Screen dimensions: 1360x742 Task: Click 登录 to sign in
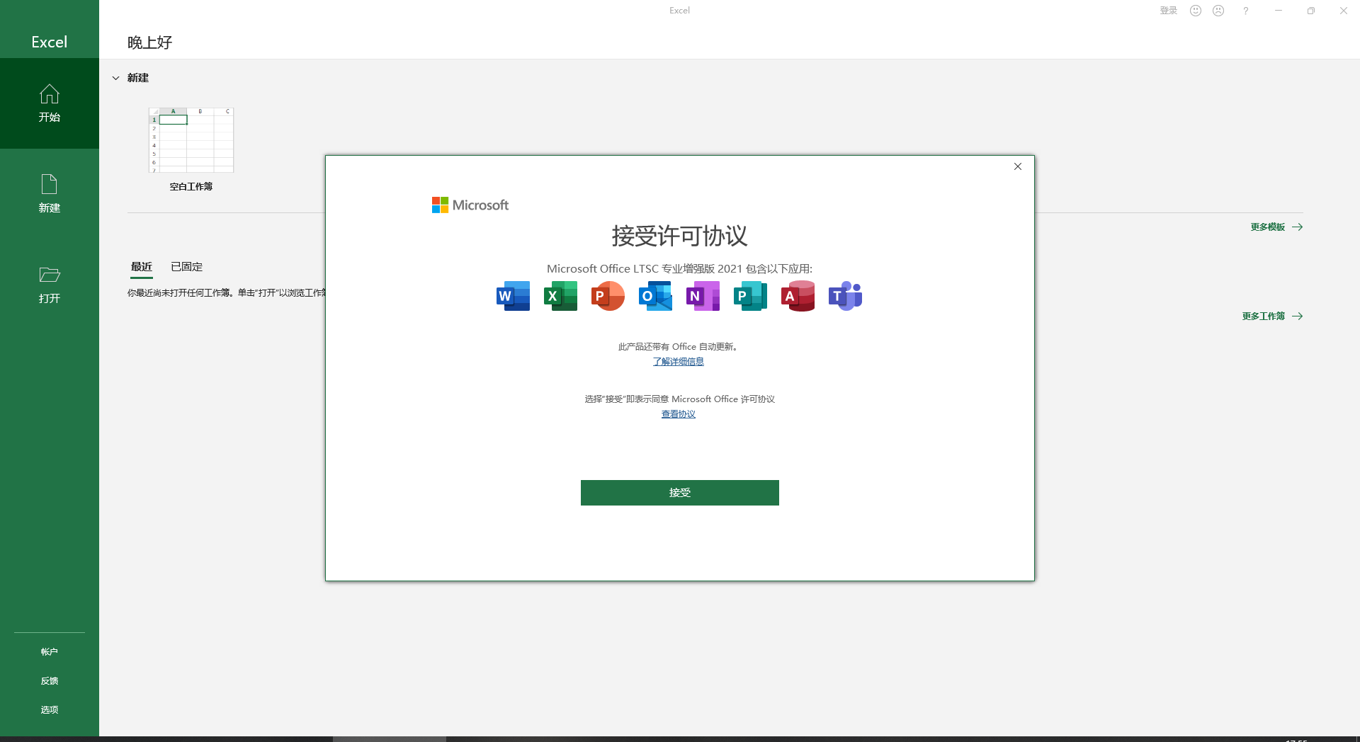(x=1167, y=11)
